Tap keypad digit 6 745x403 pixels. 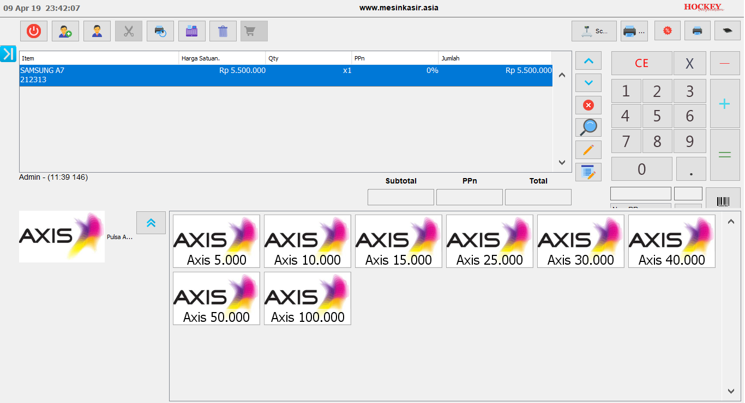[690, 116]
